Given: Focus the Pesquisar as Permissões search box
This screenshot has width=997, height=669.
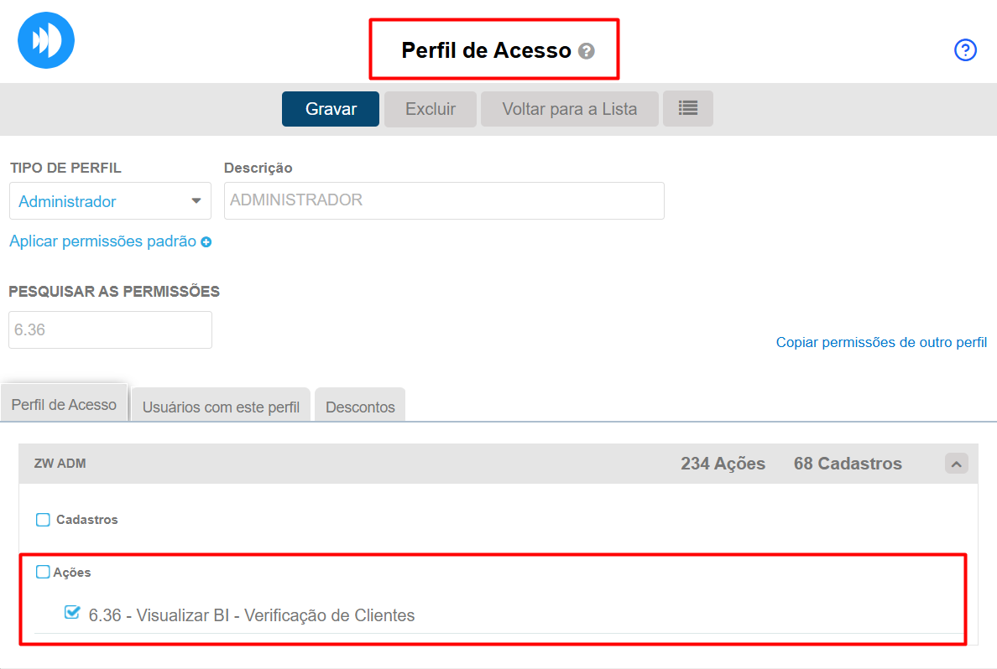Looking at the screenshot, I should click(x=110, y=329).
